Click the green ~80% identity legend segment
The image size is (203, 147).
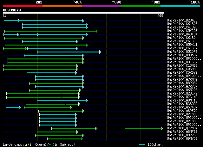pyautogui.click(x=141, y=6)
